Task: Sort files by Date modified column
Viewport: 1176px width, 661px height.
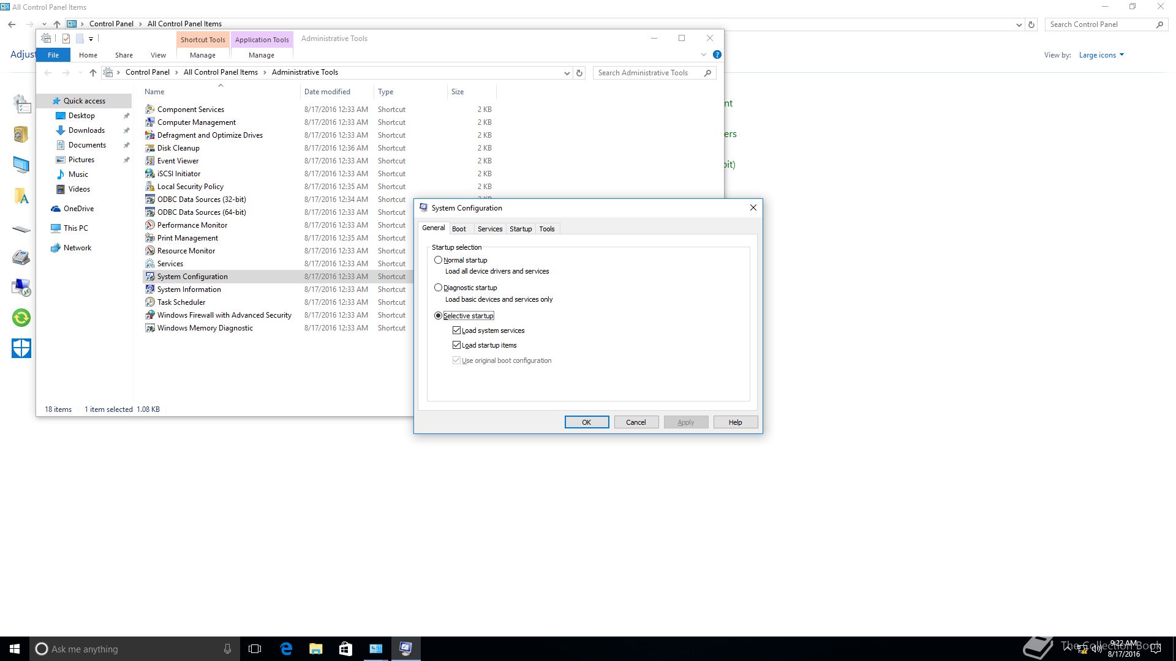Action: 337,92
